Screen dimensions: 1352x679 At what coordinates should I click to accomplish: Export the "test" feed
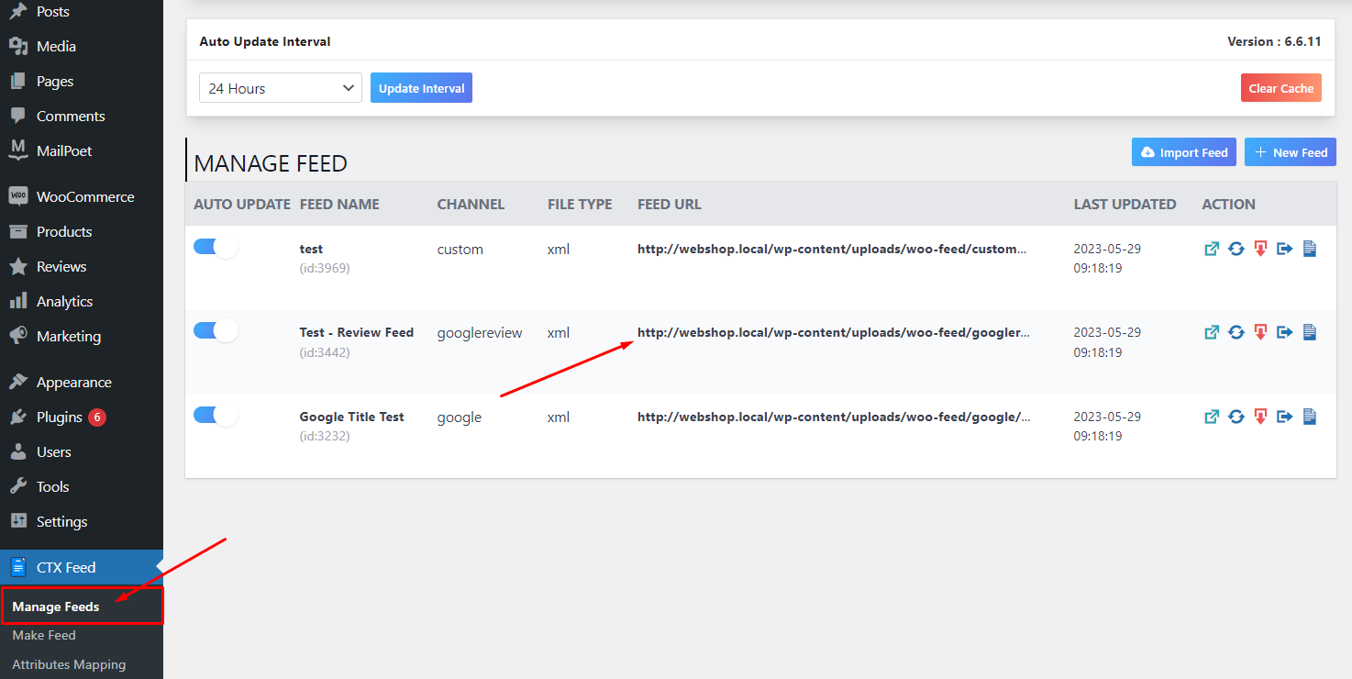[x=1284, y=249]
